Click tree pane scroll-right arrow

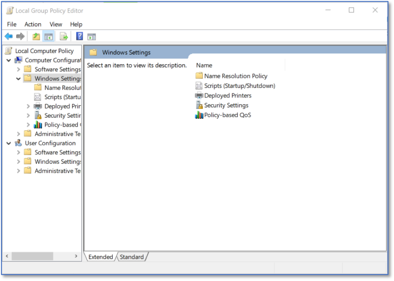tap(76, 256)
